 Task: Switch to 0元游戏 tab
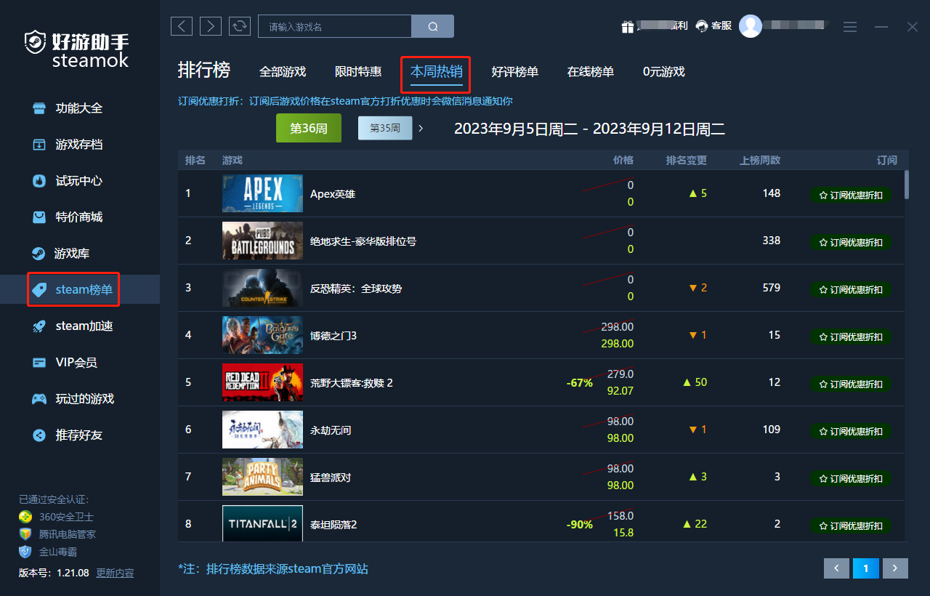pos(664,72)
